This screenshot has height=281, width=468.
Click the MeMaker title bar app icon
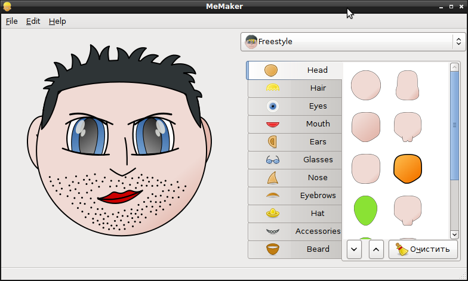tap(7, 7)
